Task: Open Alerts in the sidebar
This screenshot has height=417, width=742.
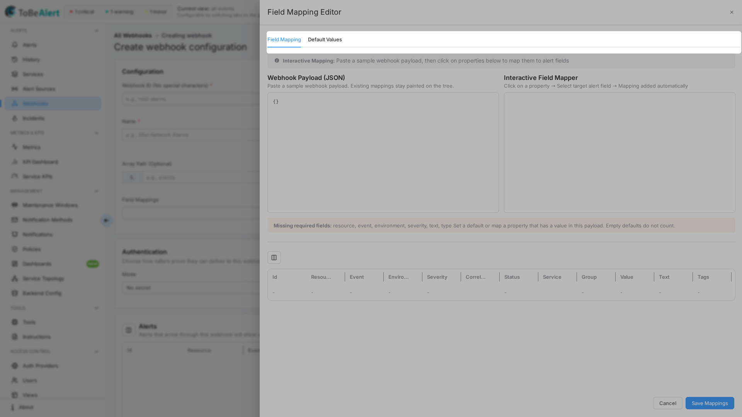Action: tap(53, 45)
